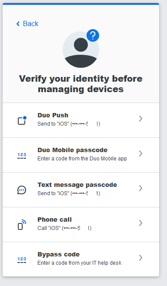This screenshot has height=286, width=167.
Task: Open Text message passcode chevron arrow
Action: click(x=140, y=188)
